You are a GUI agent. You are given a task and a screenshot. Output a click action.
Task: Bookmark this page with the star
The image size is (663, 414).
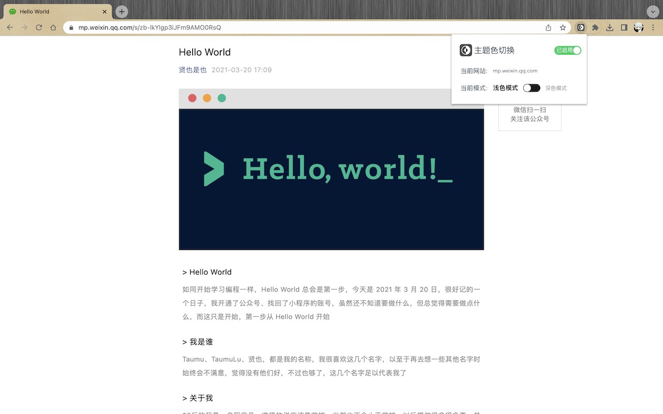563,27
